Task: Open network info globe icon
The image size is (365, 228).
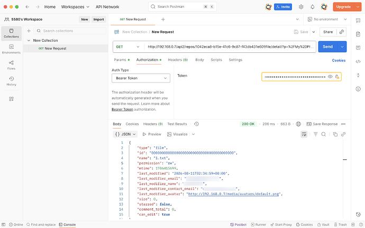Action: click(298, 124)
